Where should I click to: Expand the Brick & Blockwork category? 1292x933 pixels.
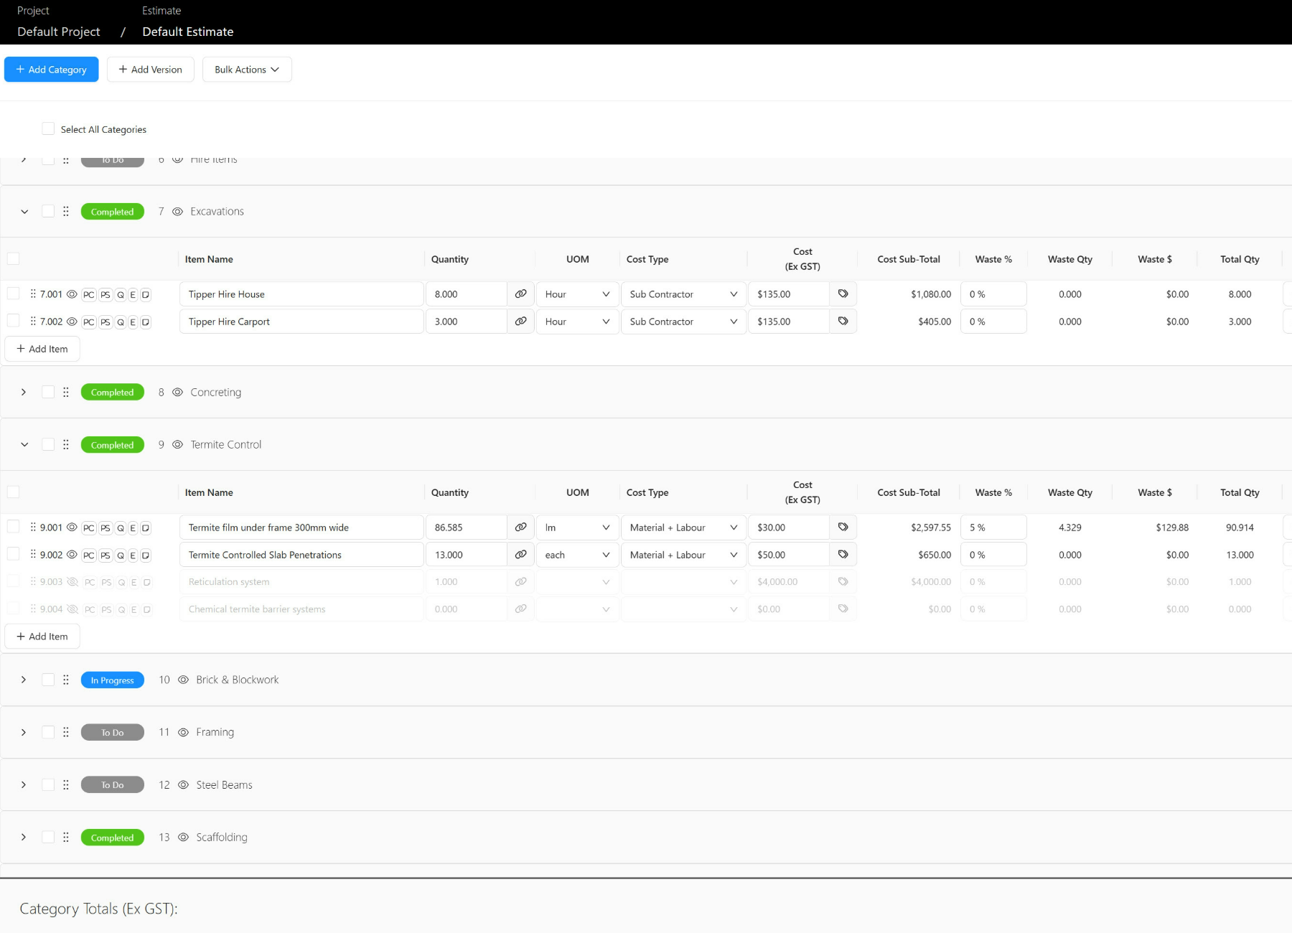coord(23,680)
